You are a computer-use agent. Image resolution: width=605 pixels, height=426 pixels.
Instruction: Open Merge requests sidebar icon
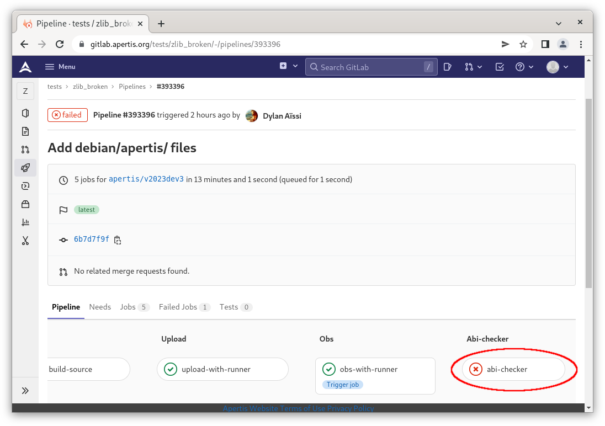(x=25, y=150)
